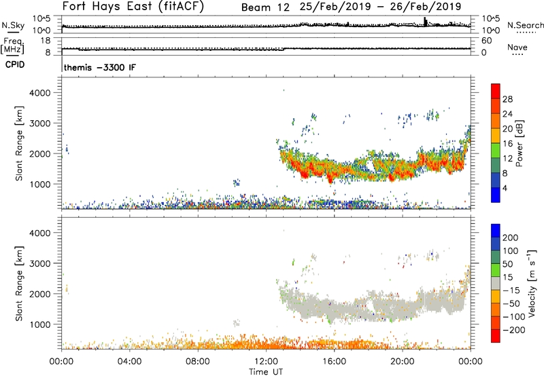Viewport: 544px width, 376px height.
Task: Click the 2000 tick on the velocity panel
Action: coord(40,294)
